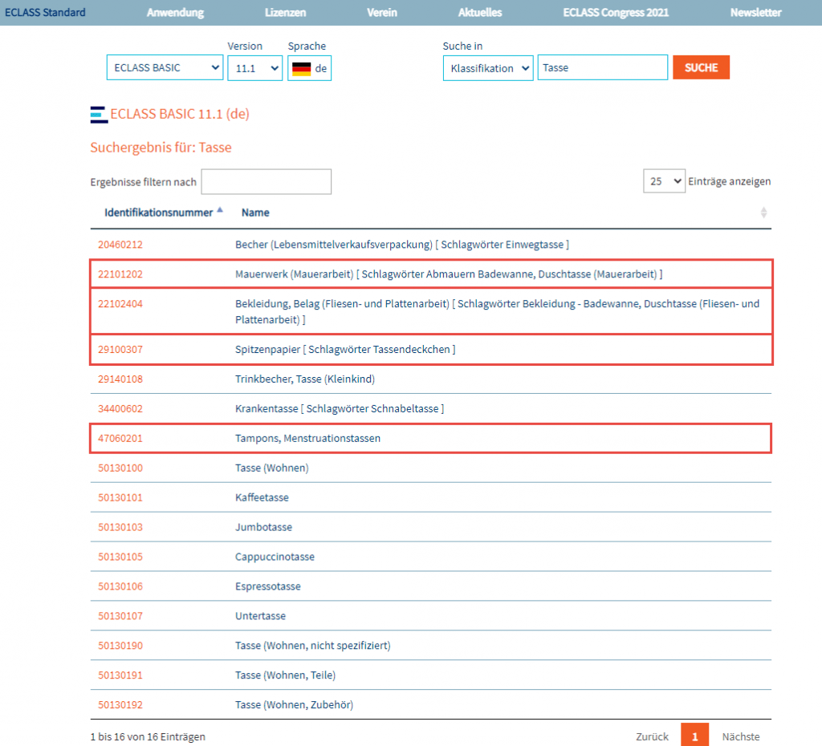Viewport: 822px width, 746px height.
Task: Open classification 50130106
Action: [x=120, y=586]
